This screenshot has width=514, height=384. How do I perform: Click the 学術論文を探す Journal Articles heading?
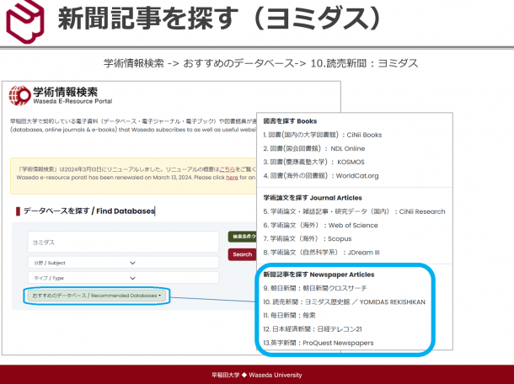click(x=313, y=198)
